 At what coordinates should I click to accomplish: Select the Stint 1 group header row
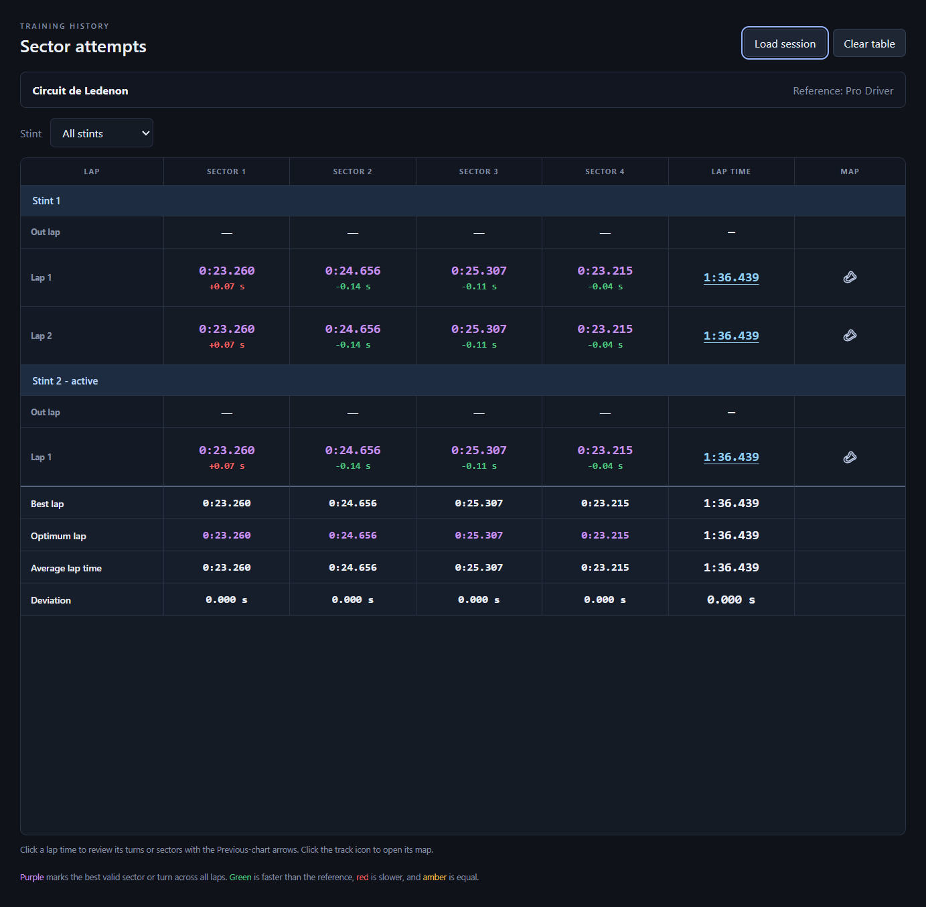463,200
